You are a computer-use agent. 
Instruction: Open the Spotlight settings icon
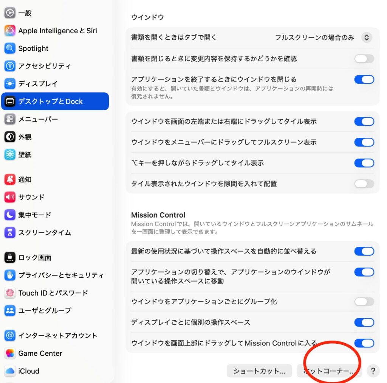(x=10, y=48)
